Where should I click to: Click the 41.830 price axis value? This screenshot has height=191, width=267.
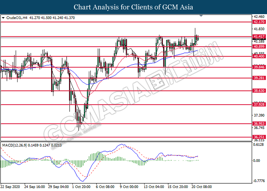259,29
